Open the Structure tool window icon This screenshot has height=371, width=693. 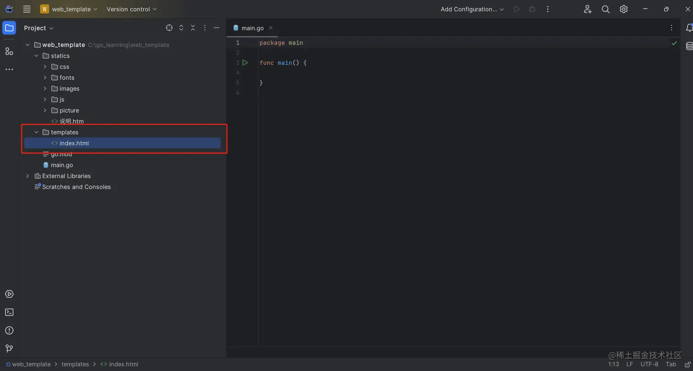[9, 51]
